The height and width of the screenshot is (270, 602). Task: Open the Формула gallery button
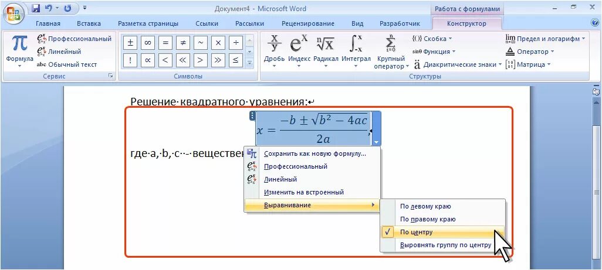tap(19, 50)
